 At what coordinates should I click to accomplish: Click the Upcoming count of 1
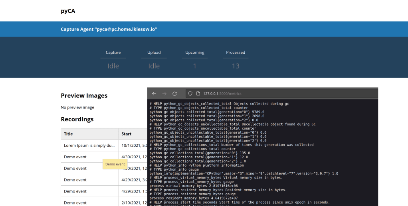pos(194,66)
